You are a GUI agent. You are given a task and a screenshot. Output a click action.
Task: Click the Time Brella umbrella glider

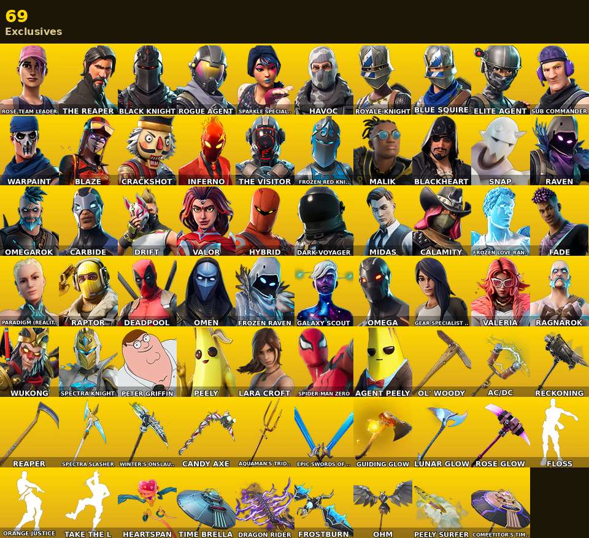point(206,503)
